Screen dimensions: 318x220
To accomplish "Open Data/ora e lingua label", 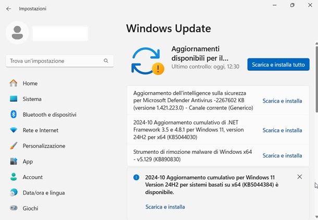I will pos(44,193).
